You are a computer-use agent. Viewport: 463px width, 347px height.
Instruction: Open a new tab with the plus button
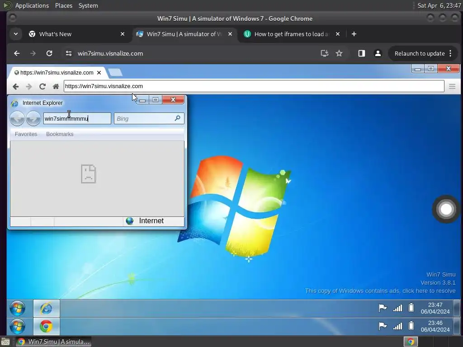(x=354, y=34)
